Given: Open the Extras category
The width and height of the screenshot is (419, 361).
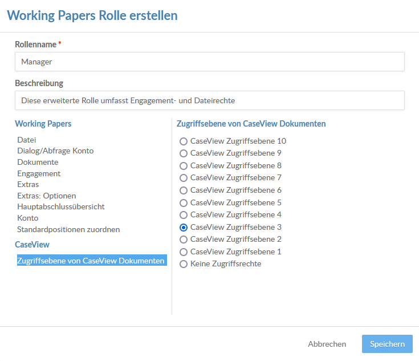Looking at the screenshot, I should pos(28,185).
